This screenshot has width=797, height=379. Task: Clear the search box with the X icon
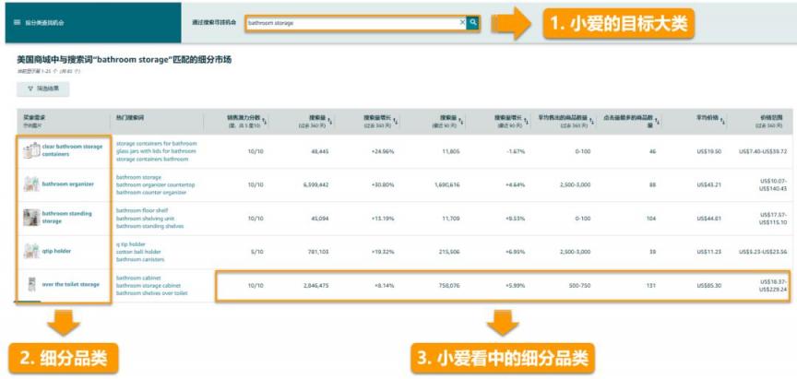pos(462,22)
